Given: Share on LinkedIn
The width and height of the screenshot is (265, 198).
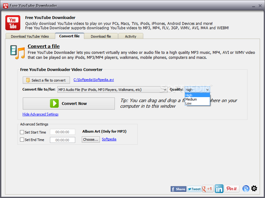Looking at the screenshot, I should click(219, 189).
